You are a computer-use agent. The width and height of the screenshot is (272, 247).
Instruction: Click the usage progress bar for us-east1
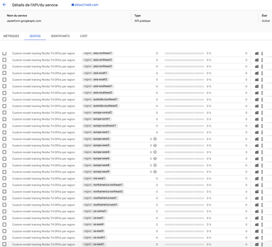184,218
